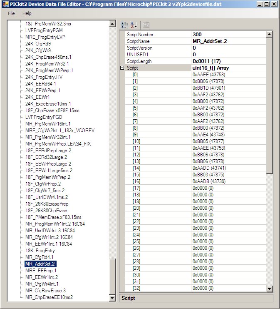
Task: Click the Categorized view icon in property toolbar
Action: click(124, 25)
